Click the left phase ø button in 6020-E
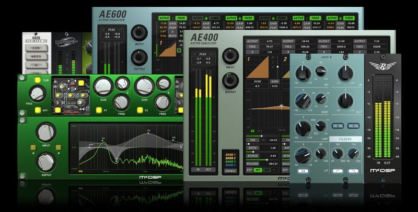 click(x=338, y=126)
